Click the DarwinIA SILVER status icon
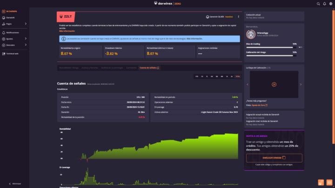Screen dimensions: 335x188 coord(207,17)
